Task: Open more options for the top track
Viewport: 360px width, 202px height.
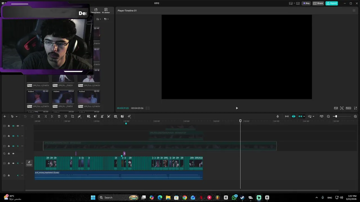Action: pyautogui.click(x=22, y=126)
